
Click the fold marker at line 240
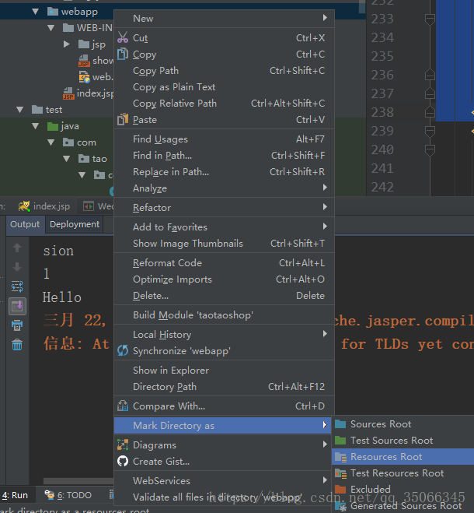point(430,149)
